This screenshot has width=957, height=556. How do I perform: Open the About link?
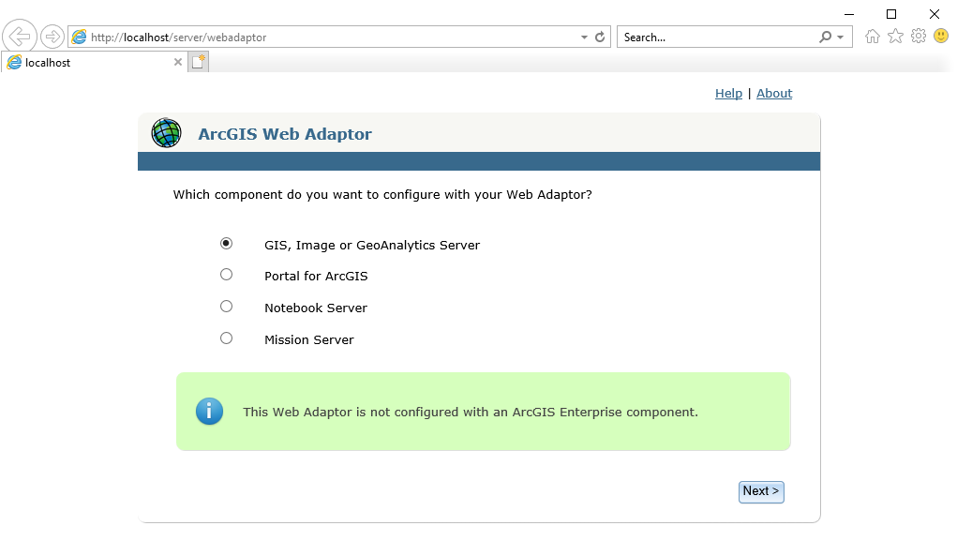click(774, 94)
